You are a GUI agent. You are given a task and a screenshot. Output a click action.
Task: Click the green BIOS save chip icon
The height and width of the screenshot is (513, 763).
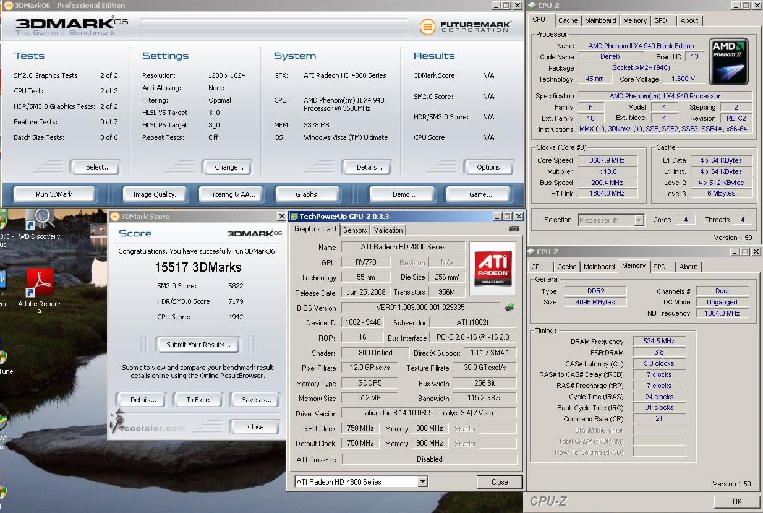point(509,307)
